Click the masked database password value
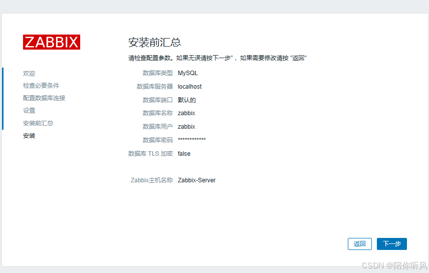The width and height of the screenshot is (429, 273). click(x=192, y=140)
